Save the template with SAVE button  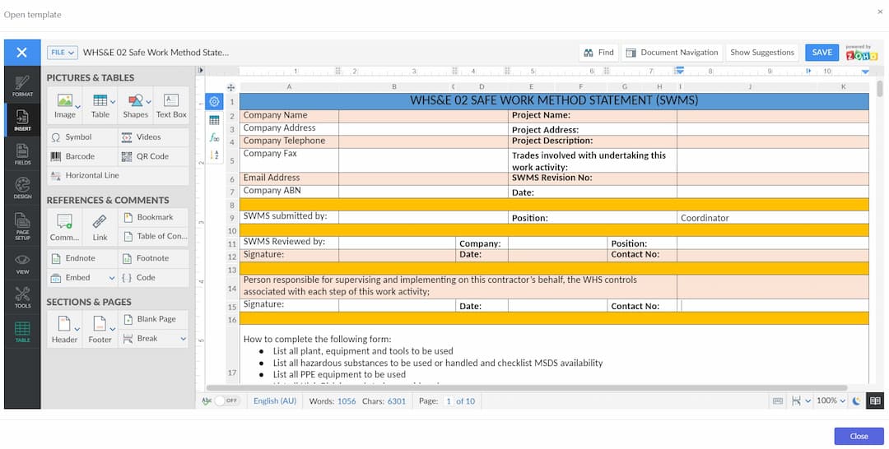(x=822, y=53)
